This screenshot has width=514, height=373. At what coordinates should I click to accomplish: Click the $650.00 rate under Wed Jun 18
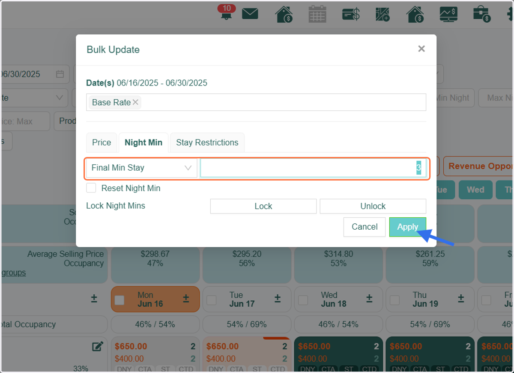(314, 346)
